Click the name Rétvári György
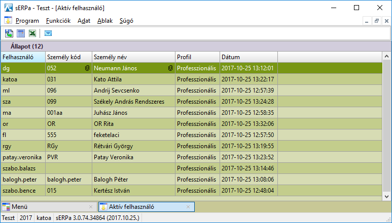Viewport: 392px width, 223px height. click(x=113, y=146)
